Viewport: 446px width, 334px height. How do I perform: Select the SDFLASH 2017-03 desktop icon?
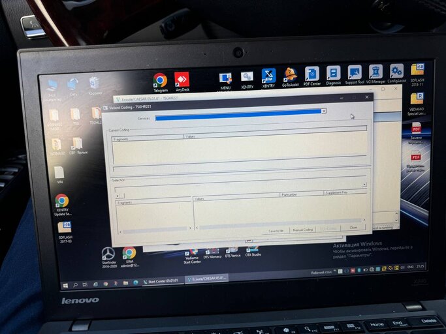pyautogui.click(x=65, y=232)
